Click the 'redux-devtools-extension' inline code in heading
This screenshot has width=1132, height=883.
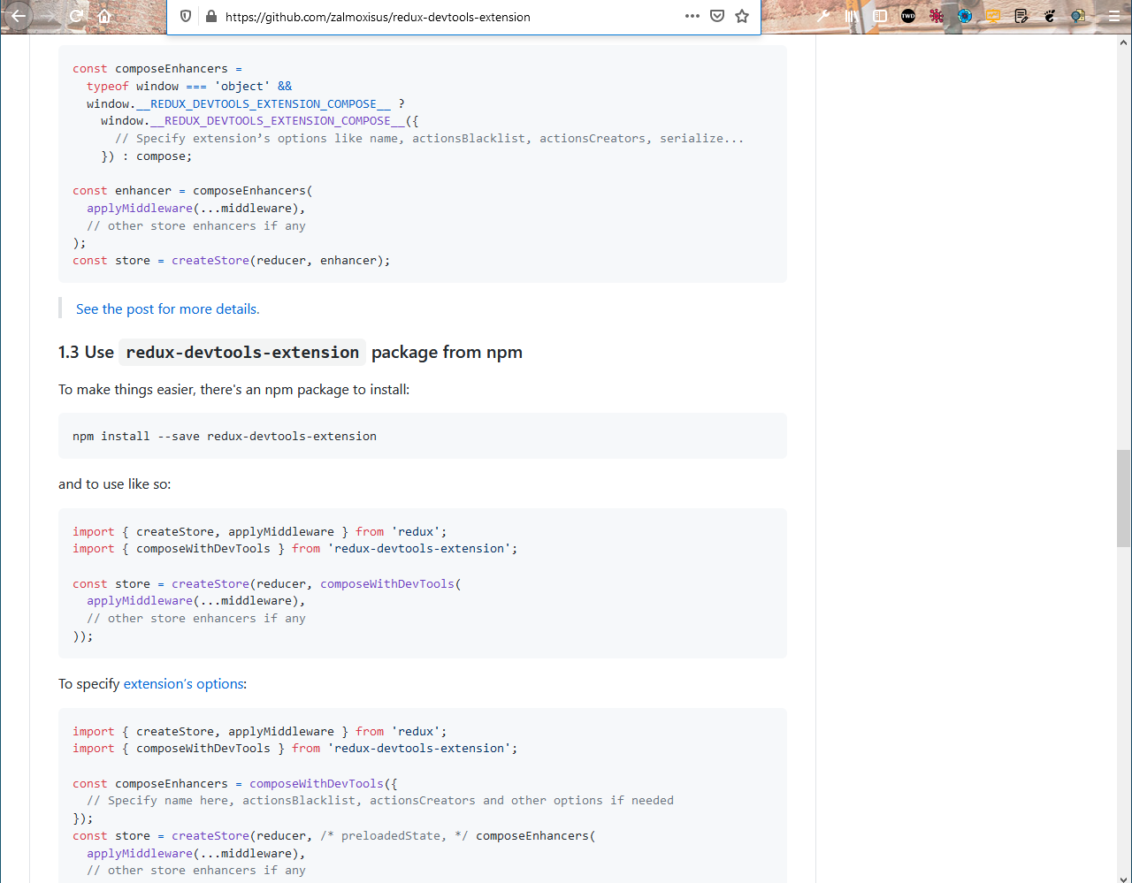click(x=242, y=352)
